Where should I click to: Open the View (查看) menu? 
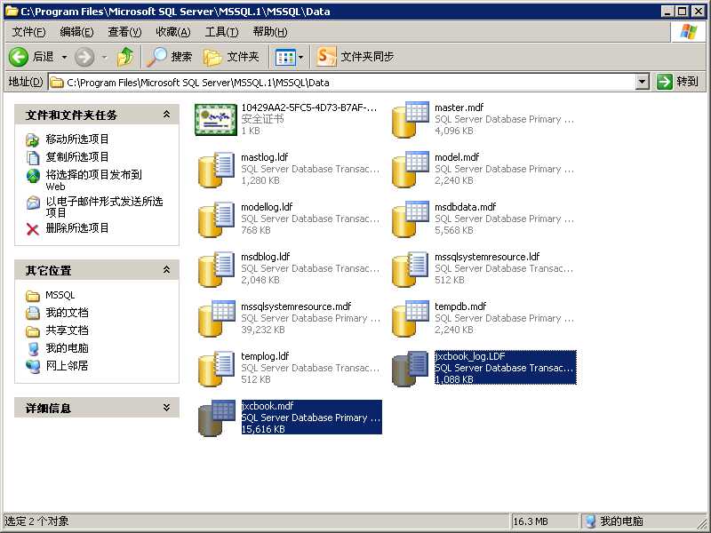pyautogui.click(x=124, y=32)
